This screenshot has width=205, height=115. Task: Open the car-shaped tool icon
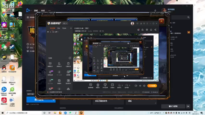[x=68, y=89]
